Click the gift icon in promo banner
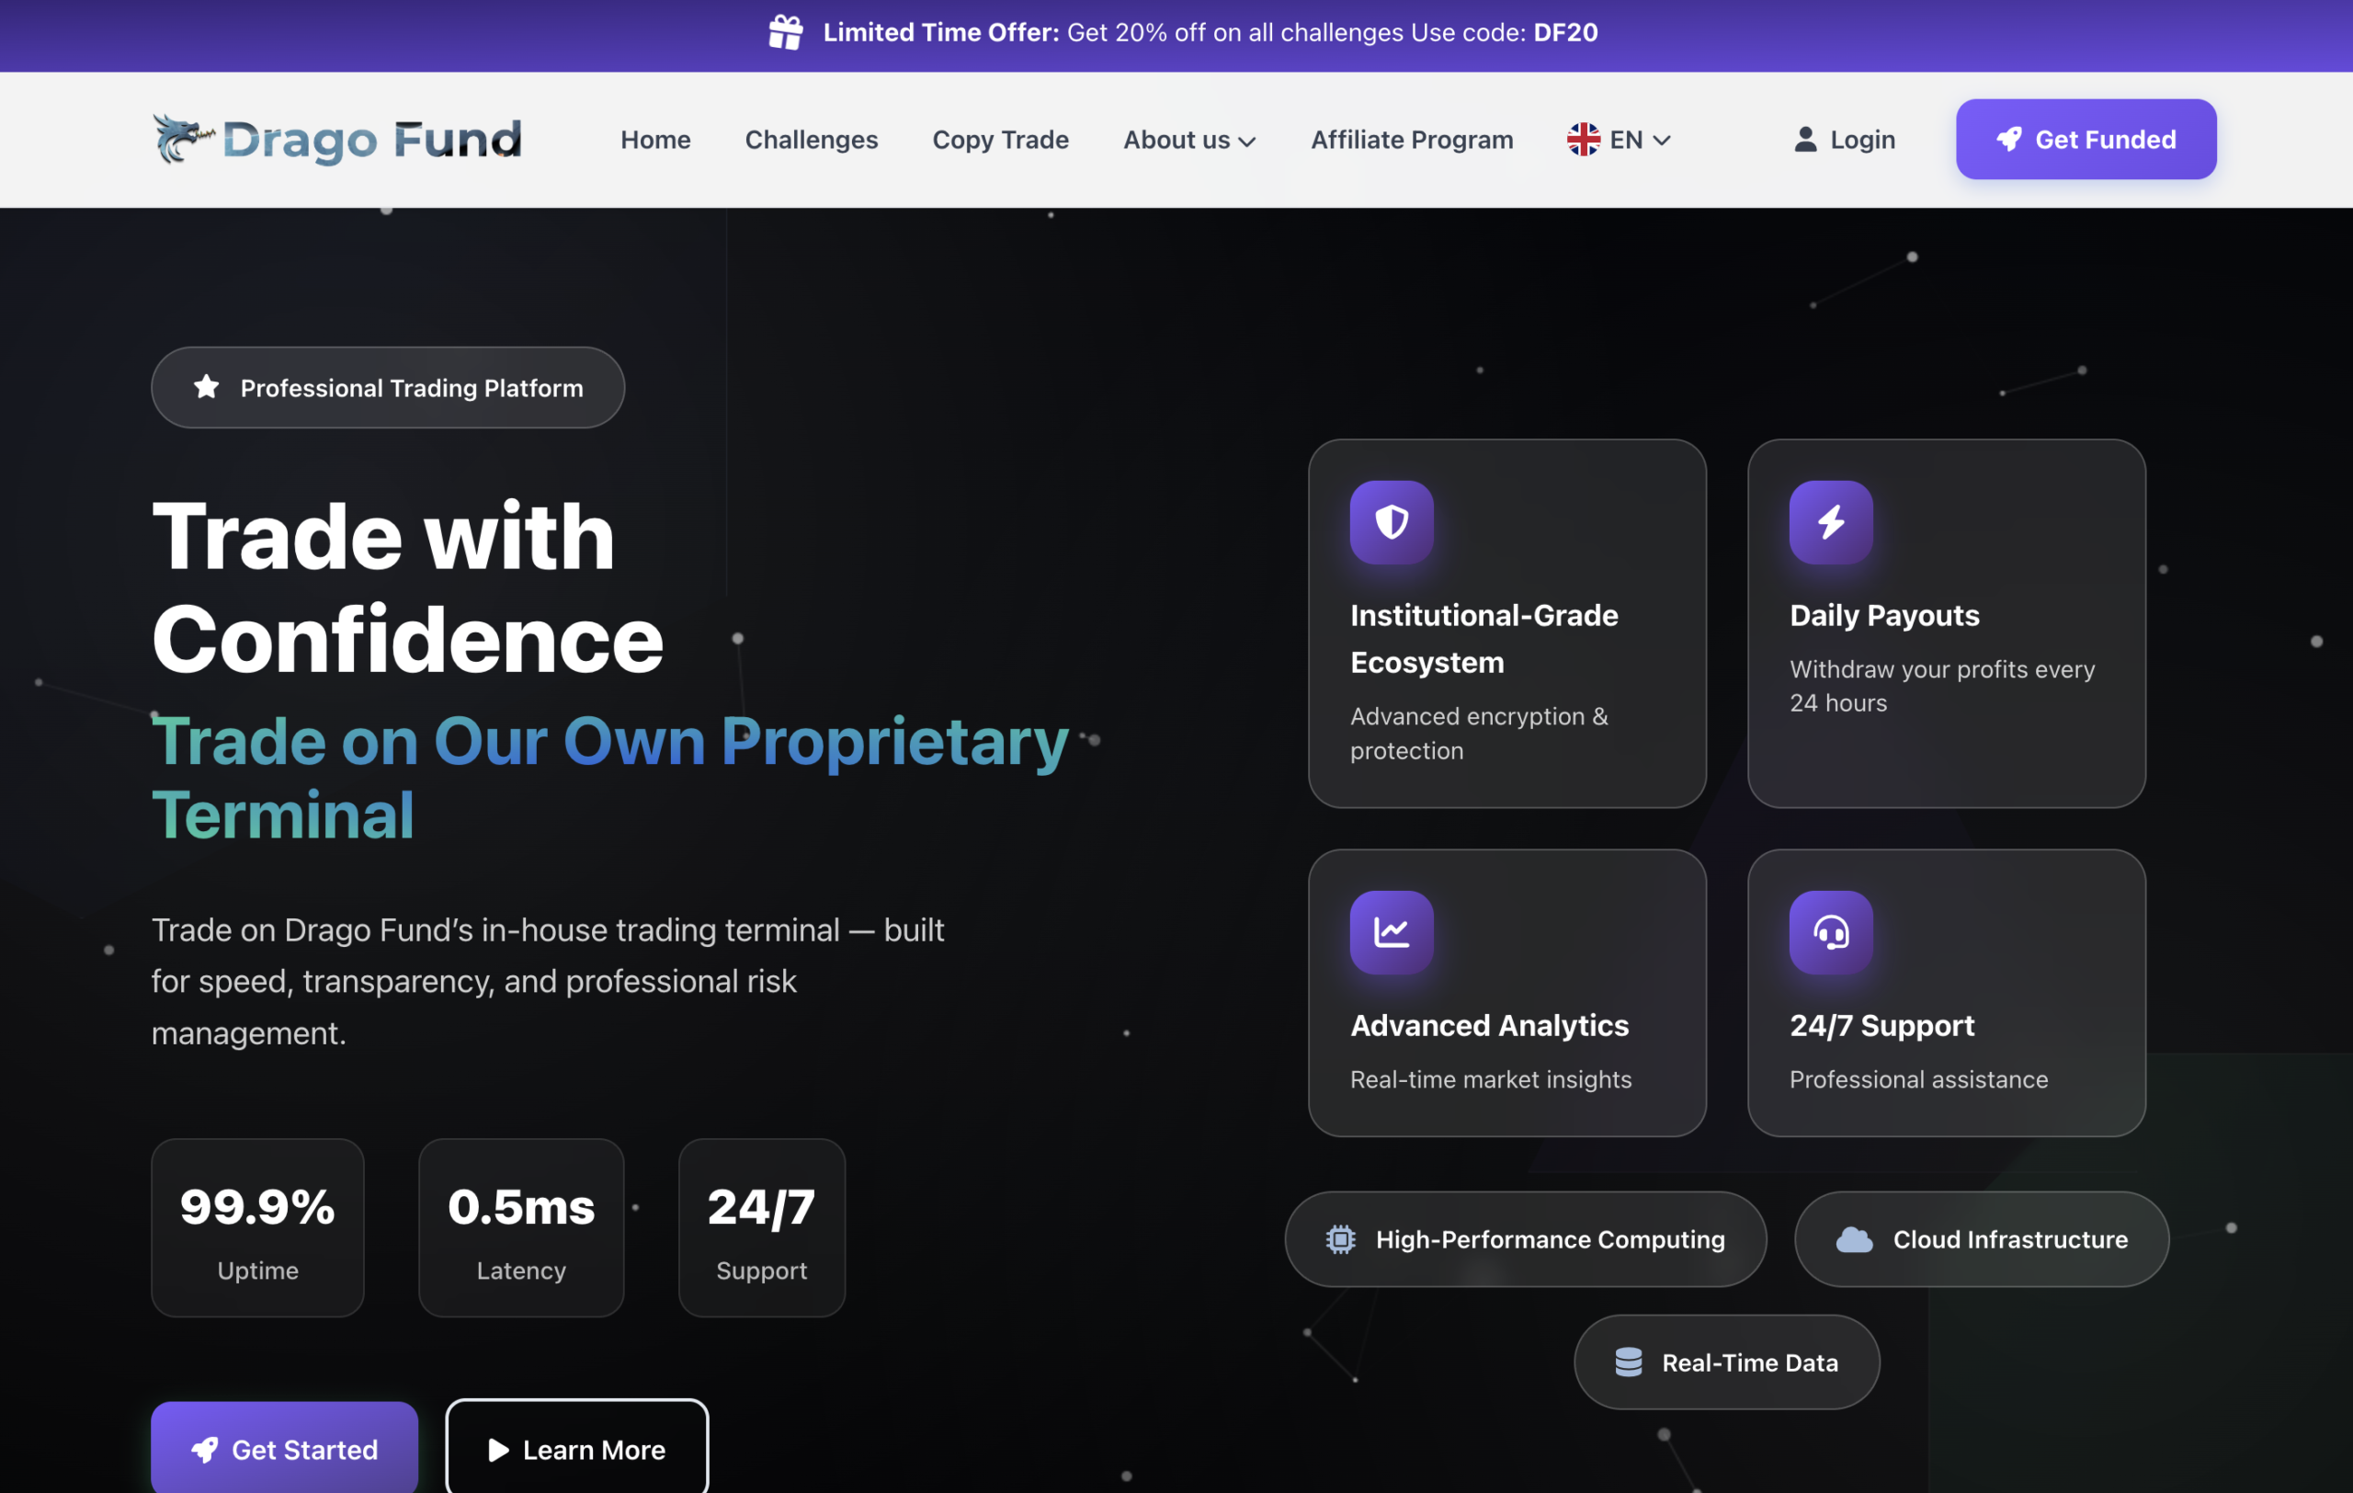 click(x=786, y=32)
